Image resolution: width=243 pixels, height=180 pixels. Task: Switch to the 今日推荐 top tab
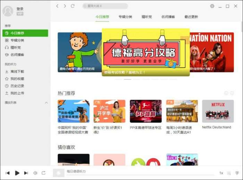point(102,17)
